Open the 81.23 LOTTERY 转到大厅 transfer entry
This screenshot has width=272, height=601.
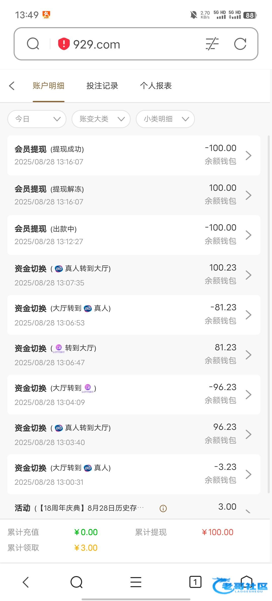(134, 355)
